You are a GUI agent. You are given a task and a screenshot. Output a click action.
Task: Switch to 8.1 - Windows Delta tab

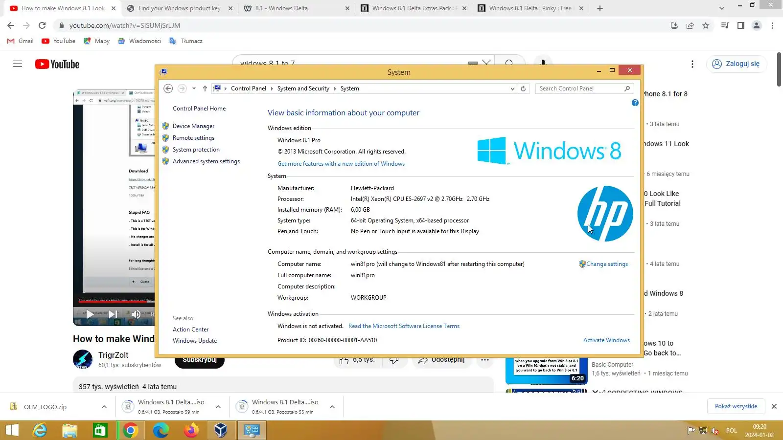[297, 8]
